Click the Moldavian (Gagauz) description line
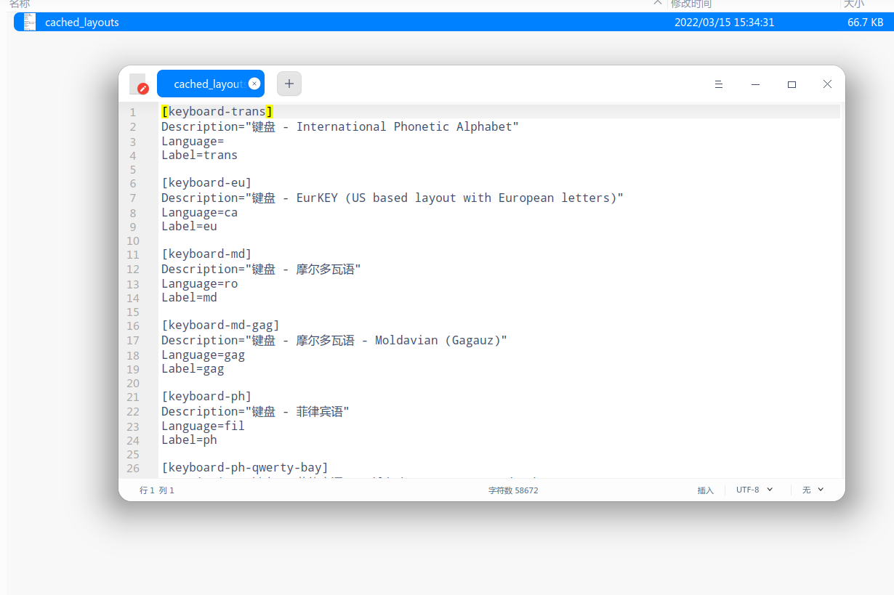Viewport: 894px width, 595px height. click(x=334, y=340)
